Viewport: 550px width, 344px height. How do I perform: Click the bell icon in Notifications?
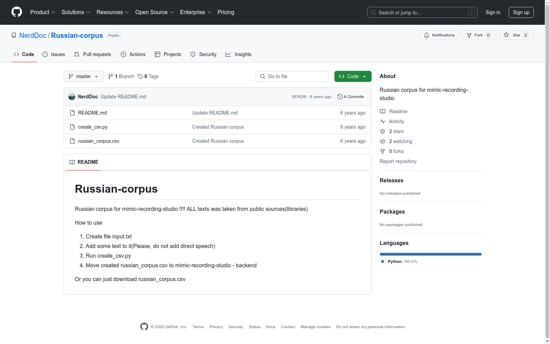click(427, 35)
